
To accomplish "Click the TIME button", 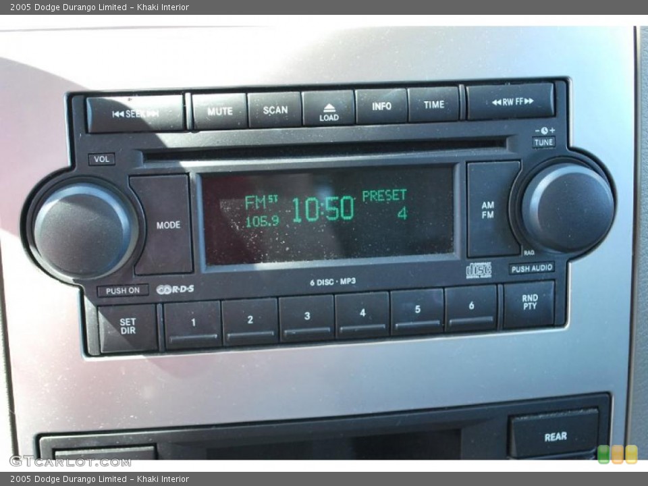I will pyautogui.click(x=433, y=104).
